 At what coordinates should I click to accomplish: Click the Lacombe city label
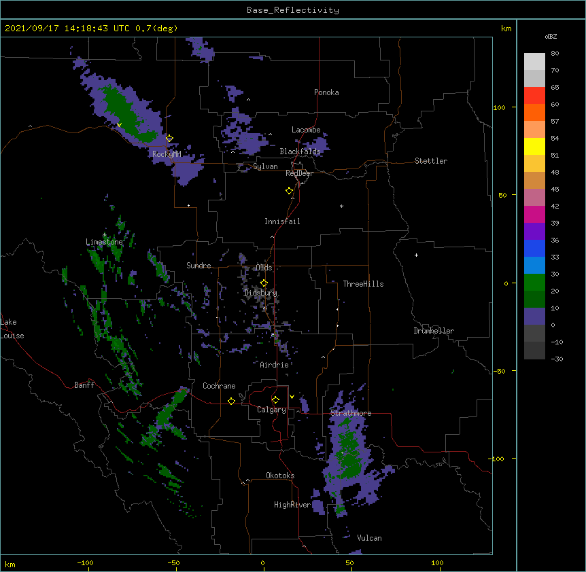coord(306,130)
